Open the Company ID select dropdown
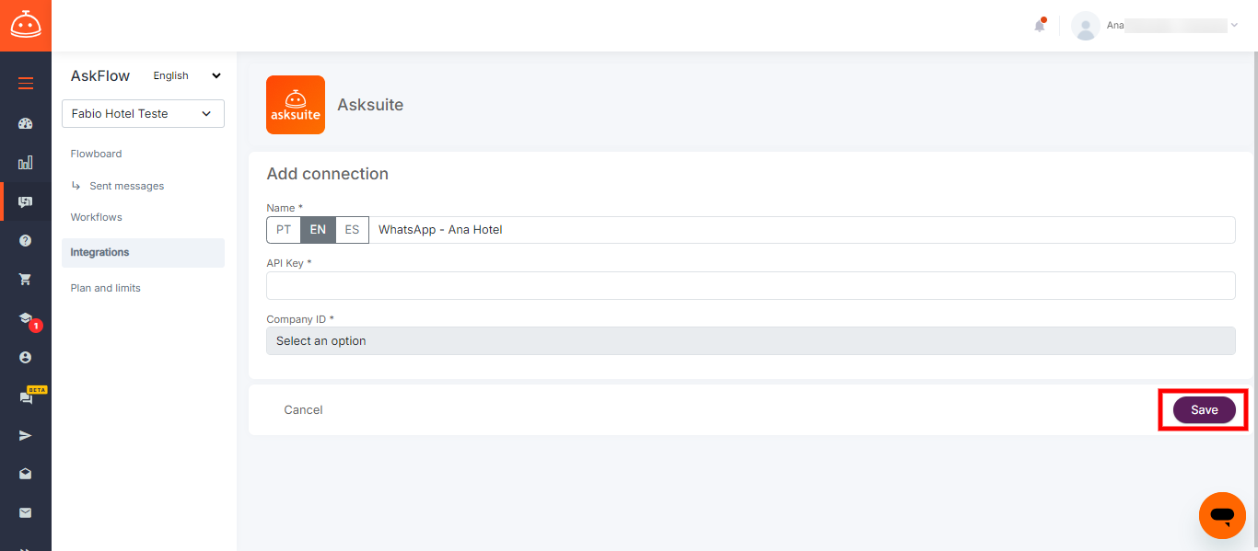1258x551 pixels. point(751,340)
